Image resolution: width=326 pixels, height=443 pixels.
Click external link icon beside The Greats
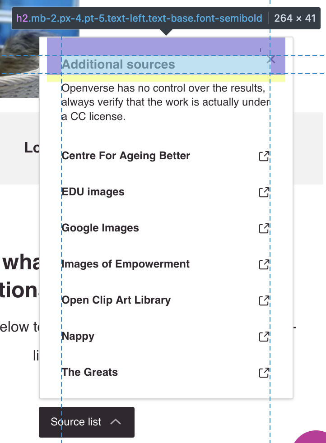pos(264,373)
